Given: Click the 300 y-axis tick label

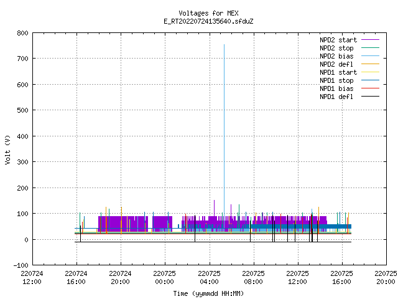Looking at the screenshot, I should 22,162.
